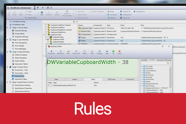
Task: Click the Help icon in rule builder toolbar
Action: [107, 52]
